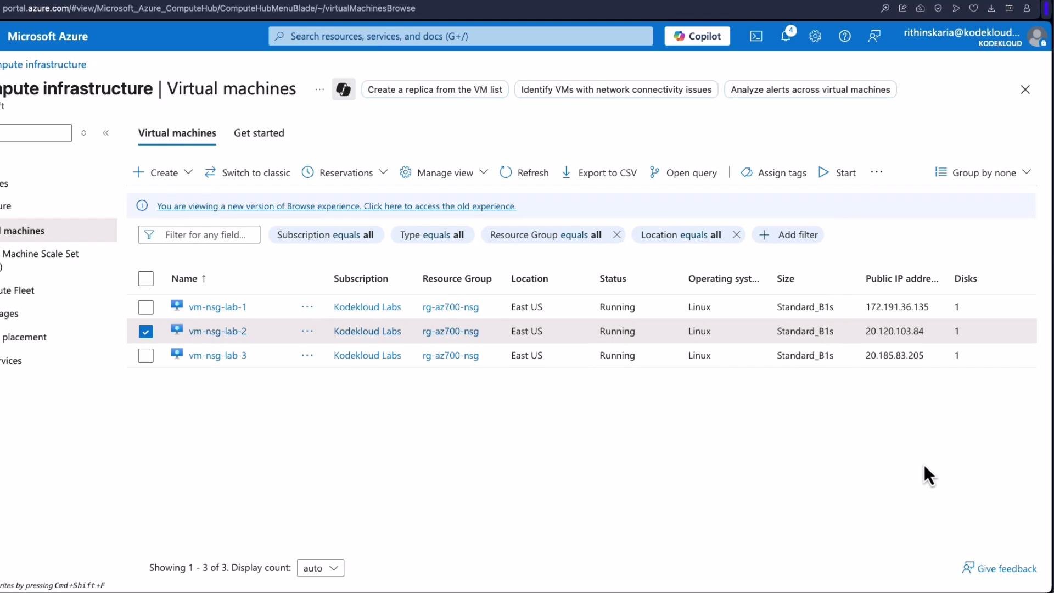Remove the Resource Group filter
This screenshot has width=1054, height=593.
tap(617, 235)
